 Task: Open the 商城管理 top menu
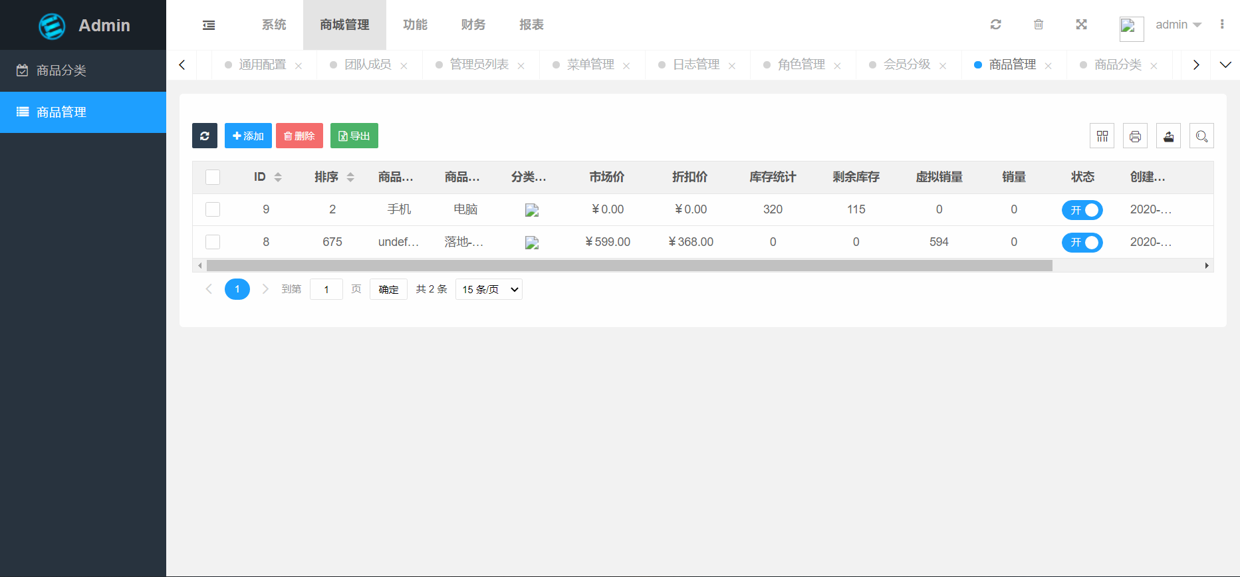[344, 25]
